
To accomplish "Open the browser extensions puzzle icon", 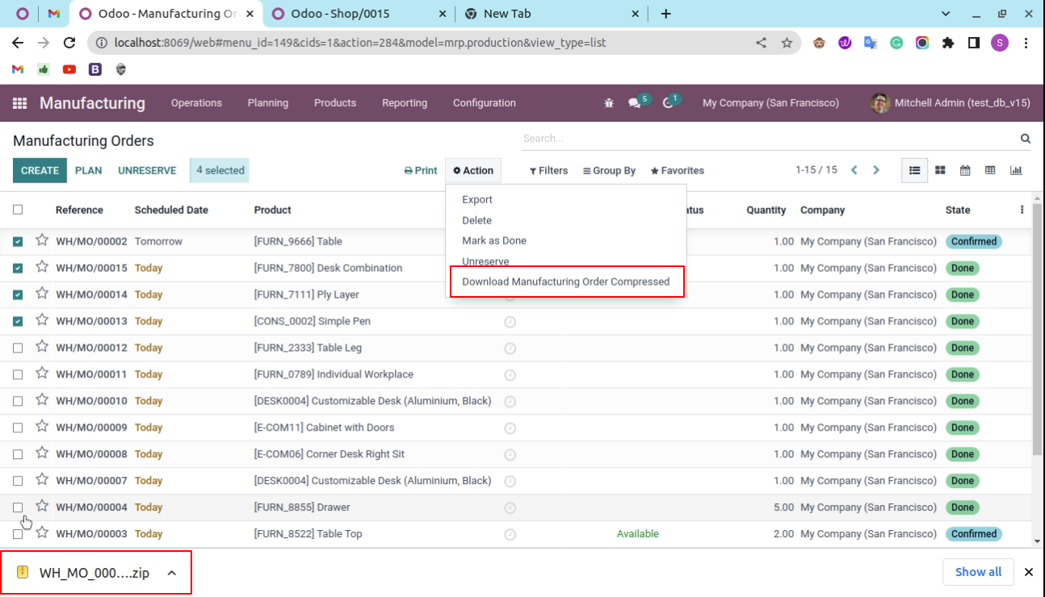I will click(948, 43).
